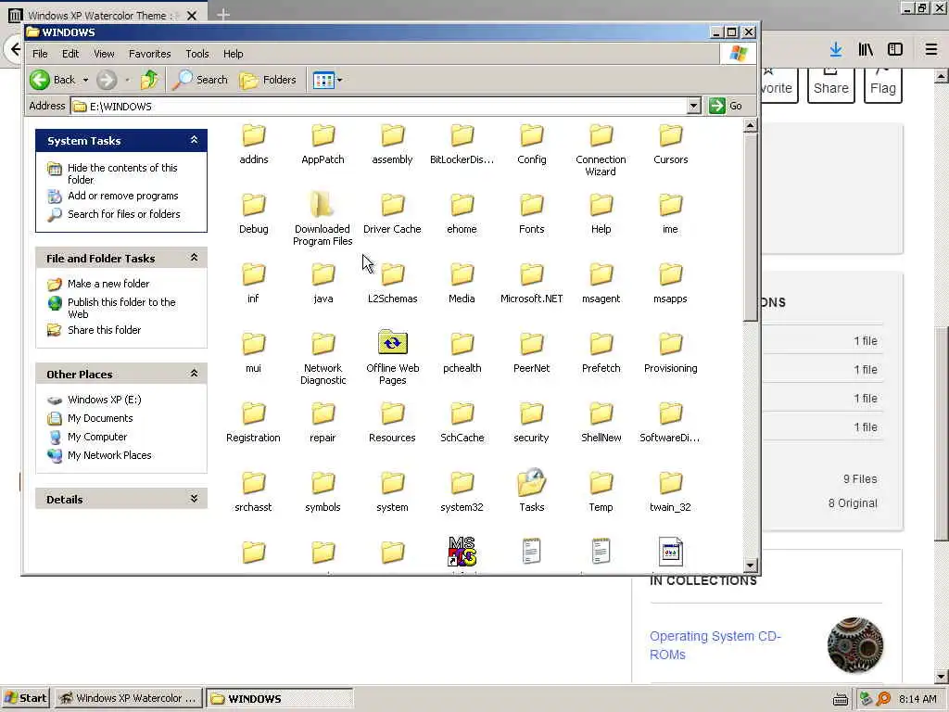Open My Computer in Other Places

coord(97,437)
